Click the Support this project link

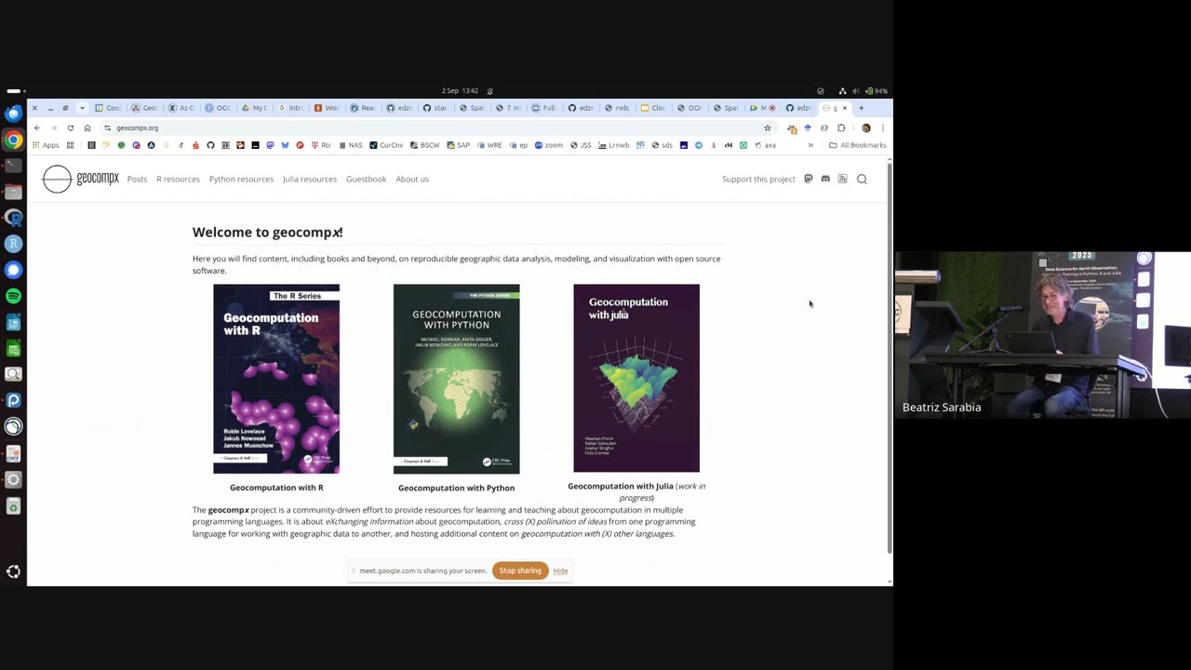[758, 179]
